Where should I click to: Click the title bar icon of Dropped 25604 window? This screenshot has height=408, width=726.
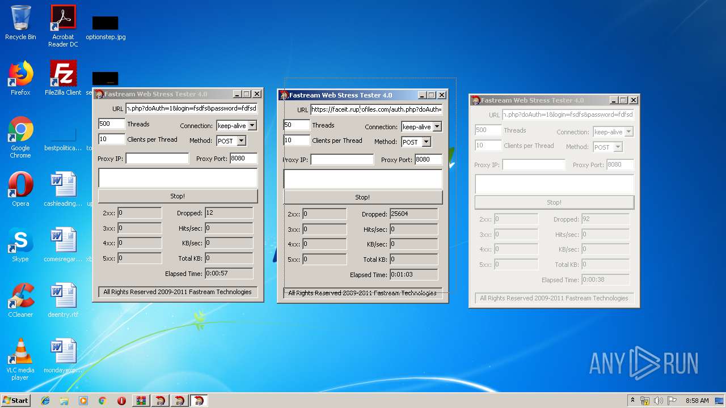pyautogui.click(x=284, y=95)
